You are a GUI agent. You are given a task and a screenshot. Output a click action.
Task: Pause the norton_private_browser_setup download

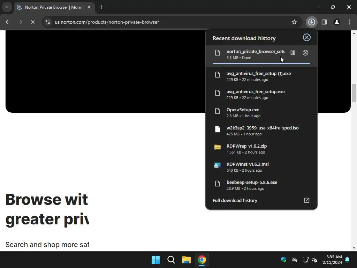(x=293, y=53)
